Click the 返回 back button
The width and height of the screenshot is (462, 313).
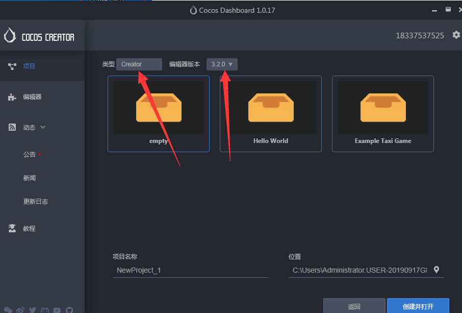(x=354, y=306)
